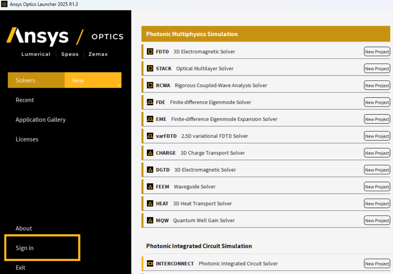Select the varFDTD 2.5D variational solver text
Viewport: 393px width, 274px height.
click(x=202, y=136)
